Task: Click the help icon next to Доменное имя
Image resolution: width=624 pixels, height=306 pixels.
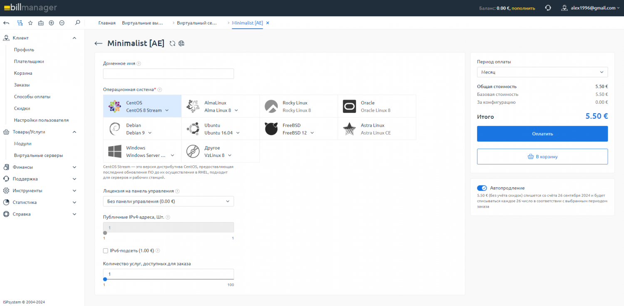Action: tap(139, 64)
